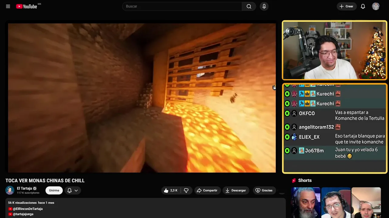The image size is (389, 218).
Task: Click the verified badge next to El Tartaja
Action: click(x=35, y=188)
